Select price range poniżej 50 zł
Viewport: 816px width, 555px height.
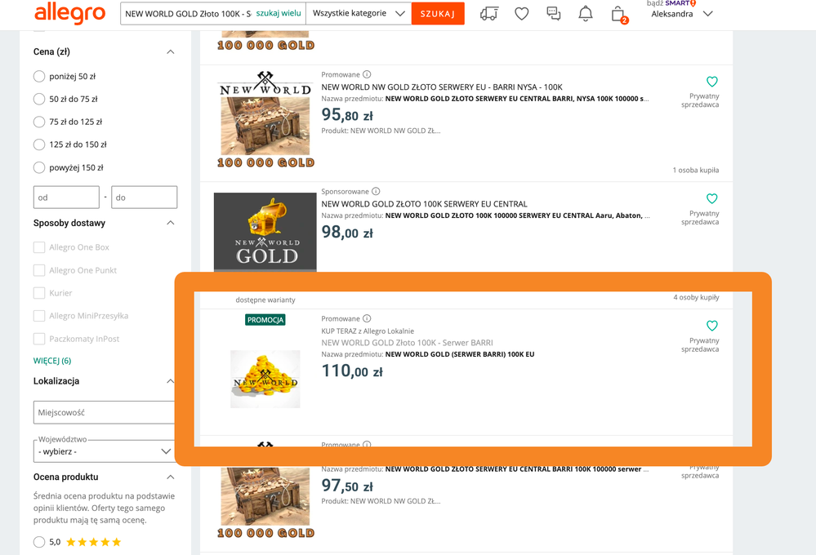click(39, 77)
